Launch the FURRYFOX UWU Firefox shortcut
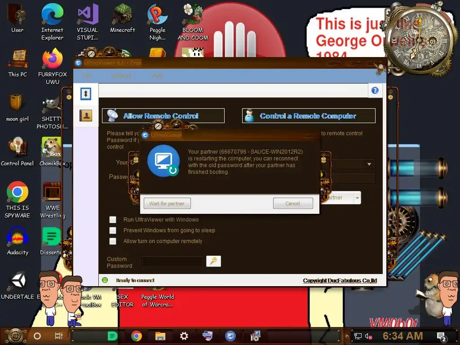460x345 pixels. [53, 66]
